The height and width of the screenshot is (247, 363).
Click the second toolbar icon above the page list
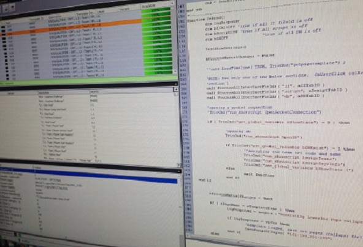pos(12,7)
